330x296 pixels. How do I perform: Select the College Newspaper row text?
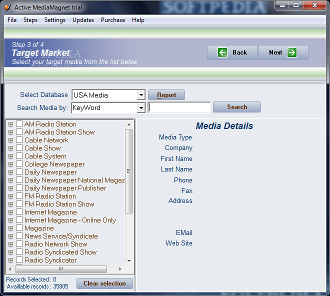pyautogui.click(x=54, y=164)
